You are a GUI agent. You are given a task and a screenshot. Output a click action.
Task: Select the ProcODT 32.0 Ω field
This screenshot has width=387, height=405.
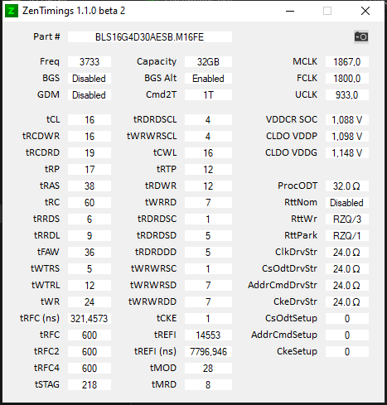pyautogui.click(x=347, y=186)
